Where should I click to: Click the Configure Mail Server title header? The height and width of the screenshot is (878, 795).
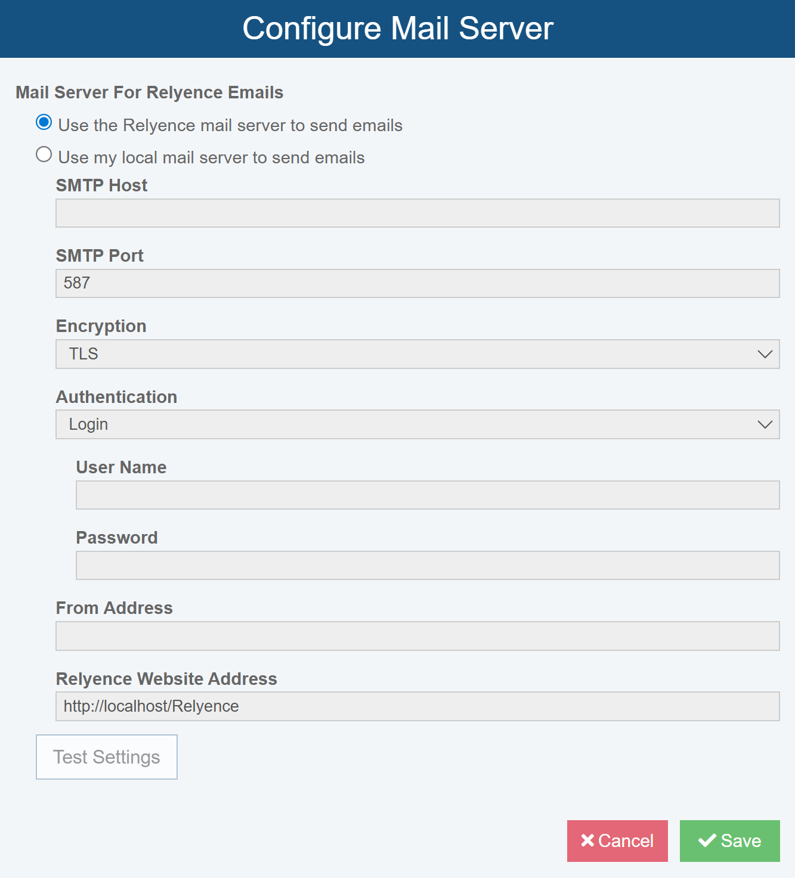click(398, 29)
